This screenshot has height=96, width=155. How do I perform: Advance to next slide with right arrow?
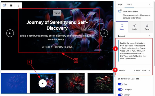(104, 33)
